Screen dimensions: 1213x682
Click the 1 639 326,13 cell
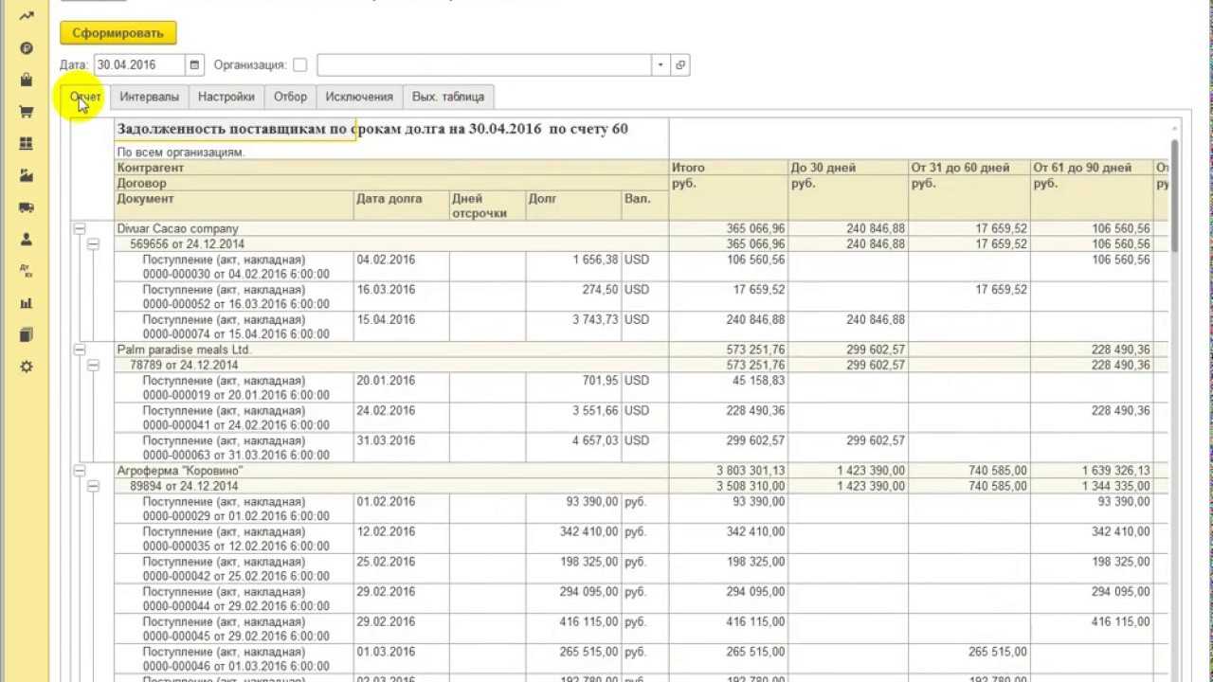tap(1092, 472)
